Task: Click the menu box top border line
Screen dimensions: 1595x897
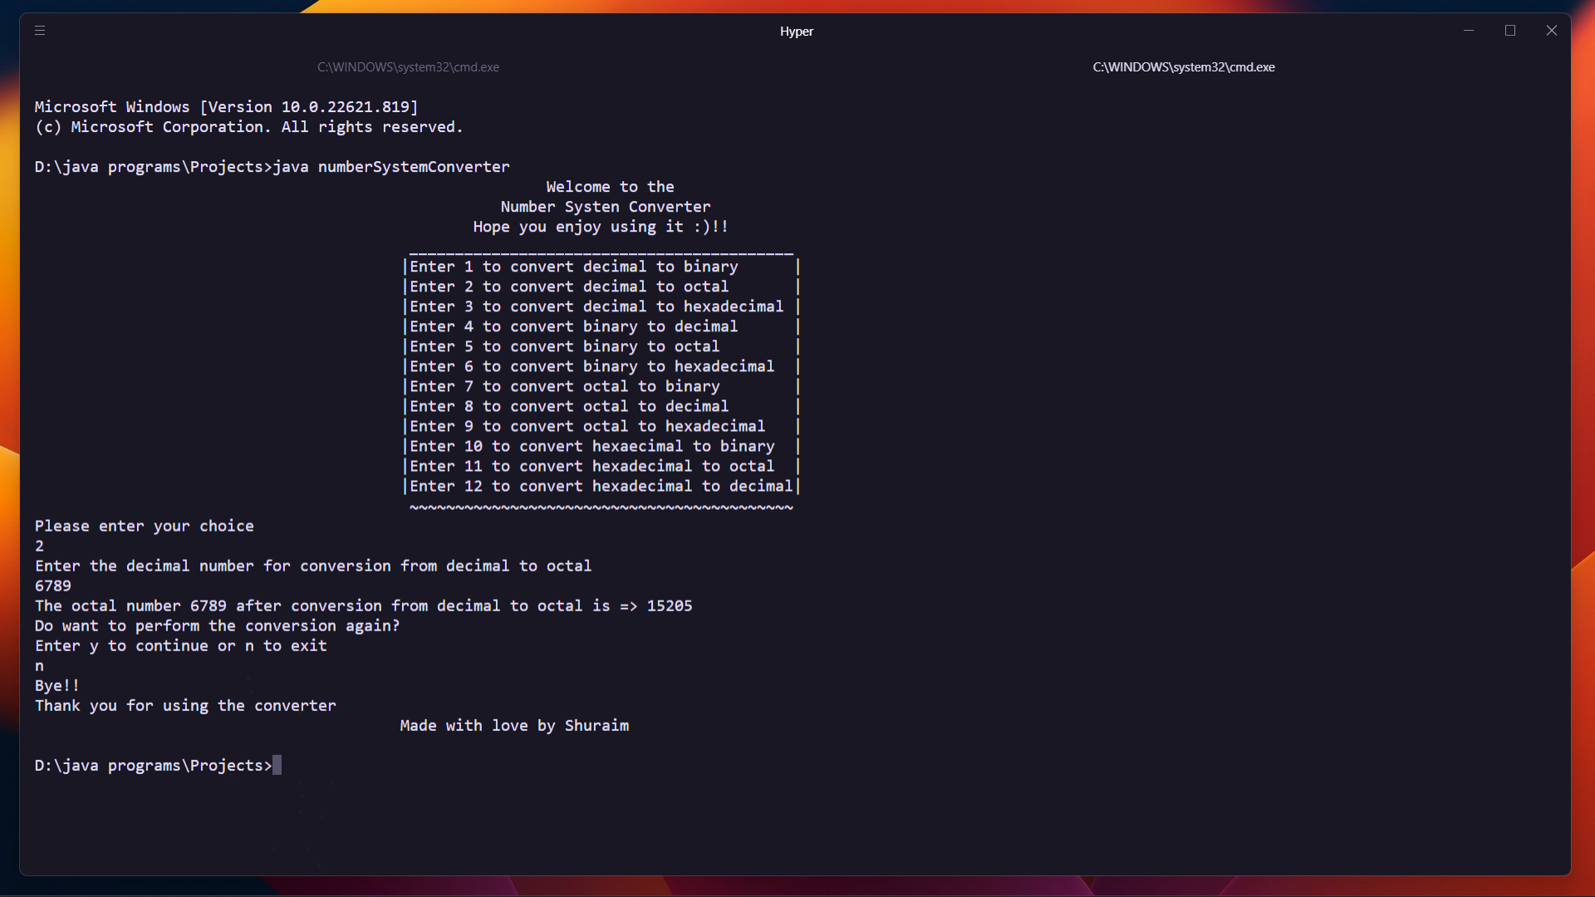Action: pyautogui.click(x=601, y=253)
